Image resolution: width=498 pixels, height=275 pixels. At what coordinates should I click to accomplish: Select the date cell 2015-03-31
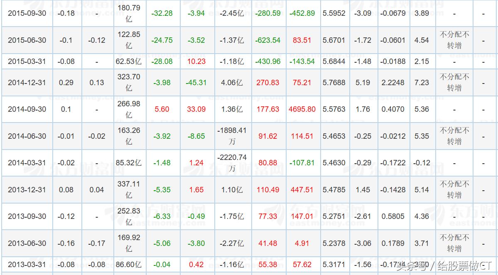click(x=27, y=61)
